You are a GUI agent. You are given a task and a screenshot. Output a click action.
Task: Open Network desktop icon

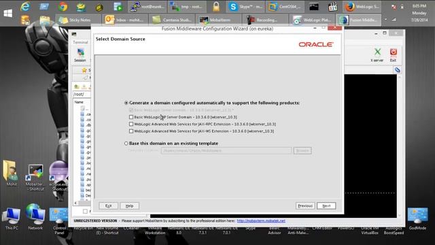(x=35, y=217)
